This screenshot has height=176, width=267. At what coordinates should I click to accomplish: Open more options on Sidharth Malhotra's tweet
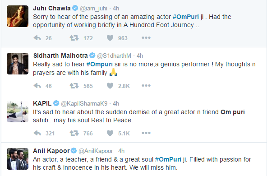146,85
